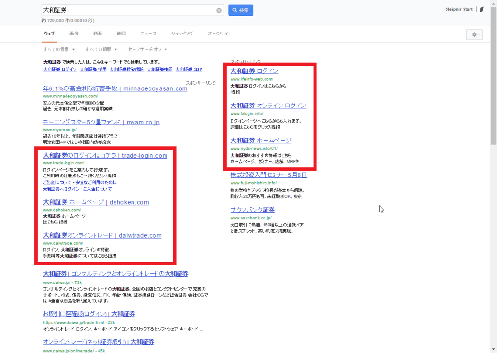The height and width of the screenshot is (353, 497).
Task: Open お取引口座確認(ログイン) result
Action: 89,314
